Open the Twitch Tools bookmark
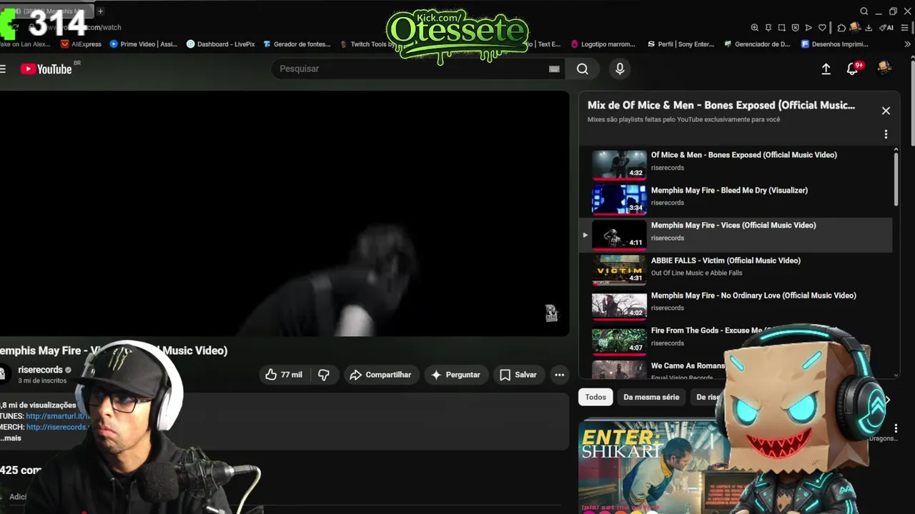Image resolution: width=915 pixels, height=514 pixels. tap(366, 44)
